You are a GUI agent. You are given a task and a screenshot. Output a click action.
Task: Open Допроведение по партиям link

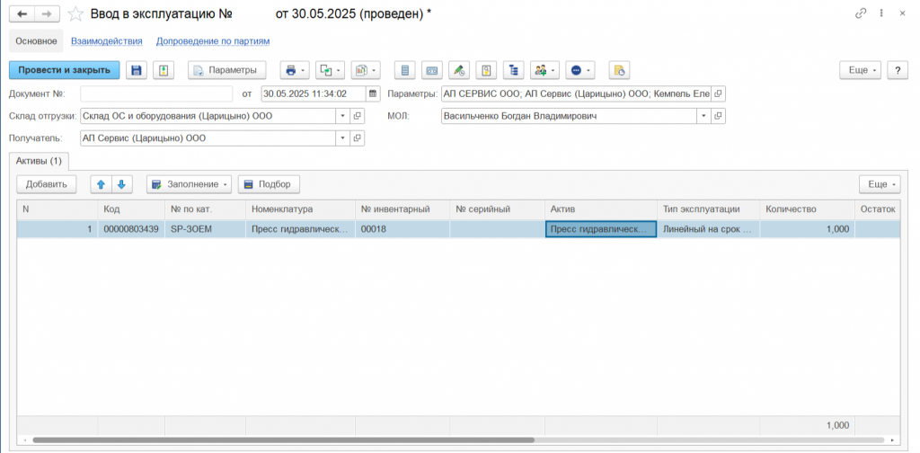click(213, 41)
